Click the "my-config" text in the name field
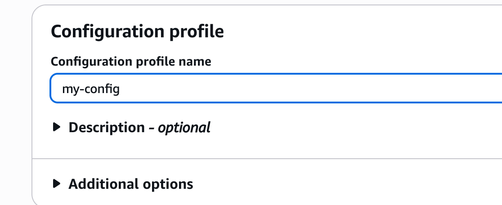The image size is (502, 205). pos(91,89)
